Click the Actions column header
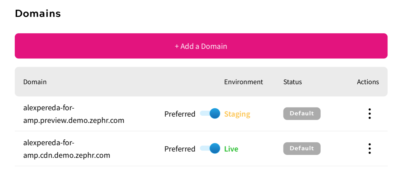 click(368, 82)
